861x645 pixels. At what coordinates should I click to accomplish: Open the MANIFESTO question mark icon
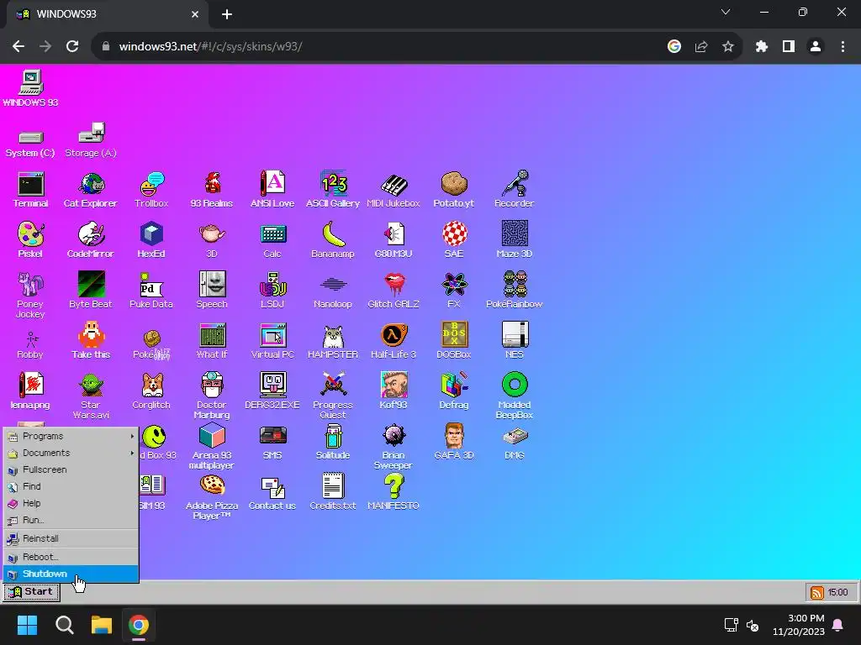pos(394,492)
